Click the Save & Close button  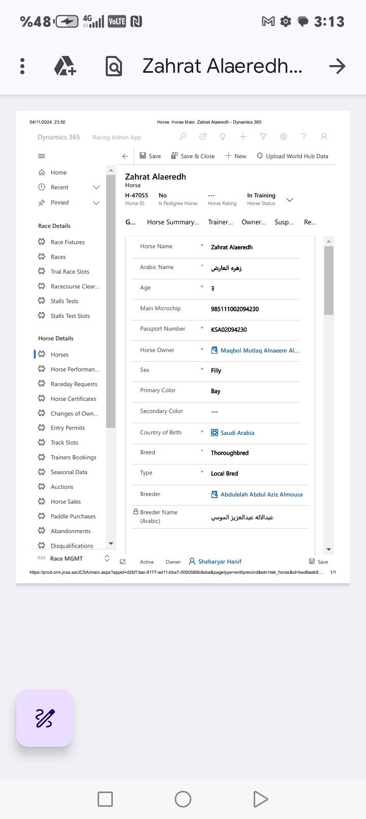(x=193, y=156)
